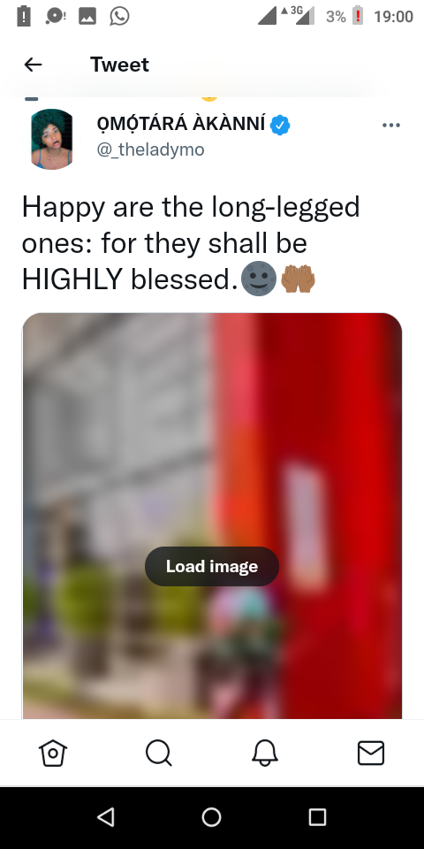Tap the back arrow beside Tweet
The width and height of the screenshot is (424, 849).
point(33,65)
